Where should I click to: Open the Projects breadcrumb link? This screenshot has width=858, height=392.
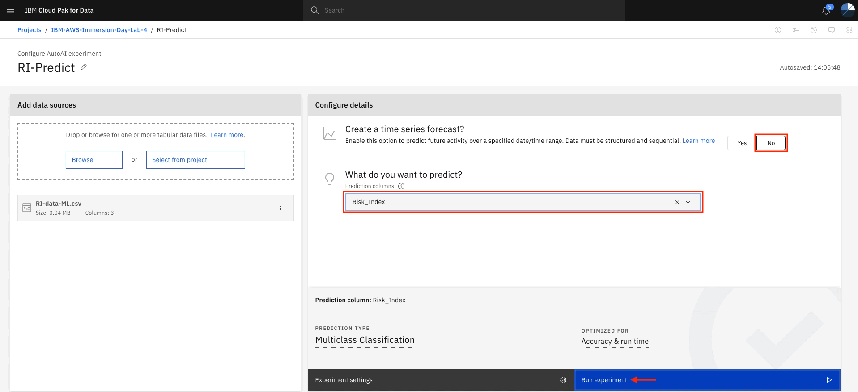(30, 30)
